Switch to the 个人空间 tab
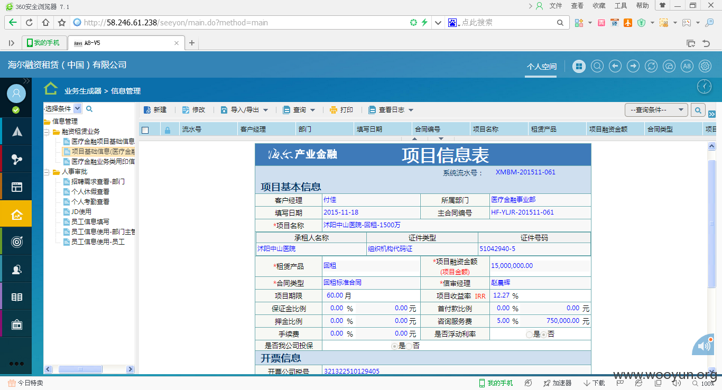Image resolution: width=722 pixels, height=390 pixels. click(541, 67)
